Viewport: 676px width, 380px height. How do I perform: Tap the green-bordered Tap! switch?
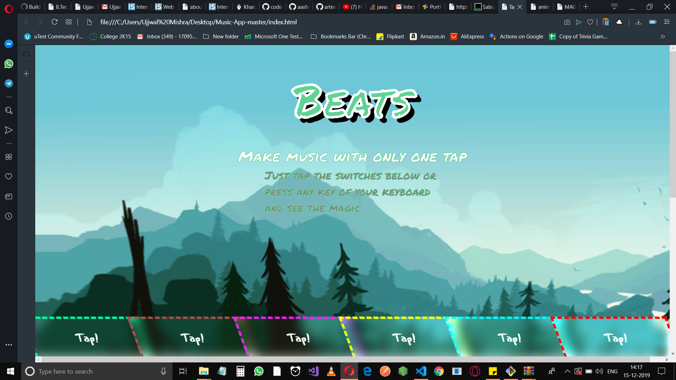(x=86, y=338)
